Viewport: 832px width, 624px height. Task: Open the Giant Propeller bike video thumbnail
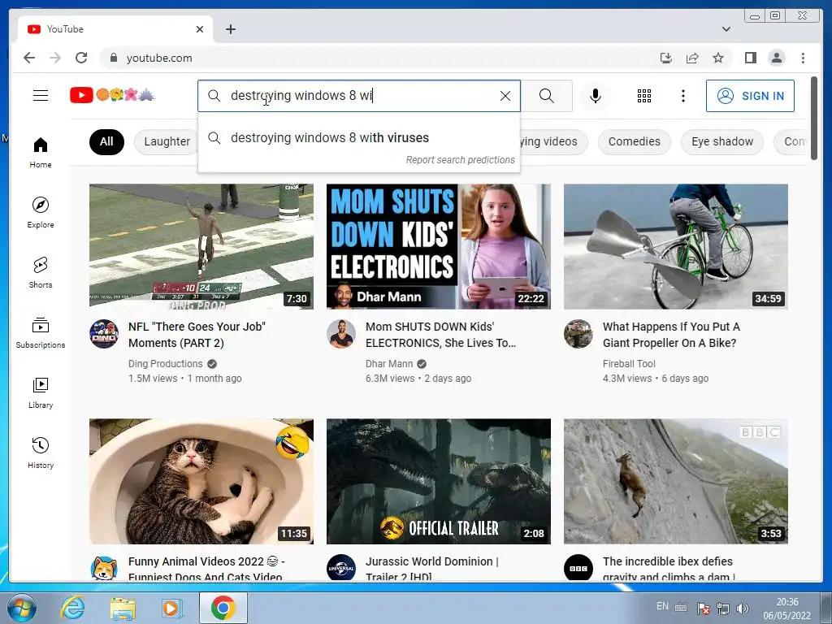click(675, 246)
